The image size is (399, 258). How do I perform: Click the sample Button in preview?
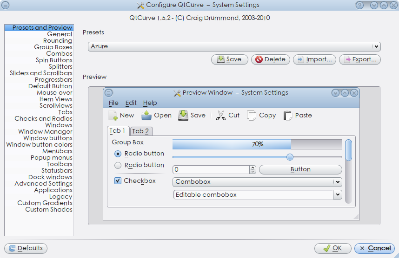300,169
